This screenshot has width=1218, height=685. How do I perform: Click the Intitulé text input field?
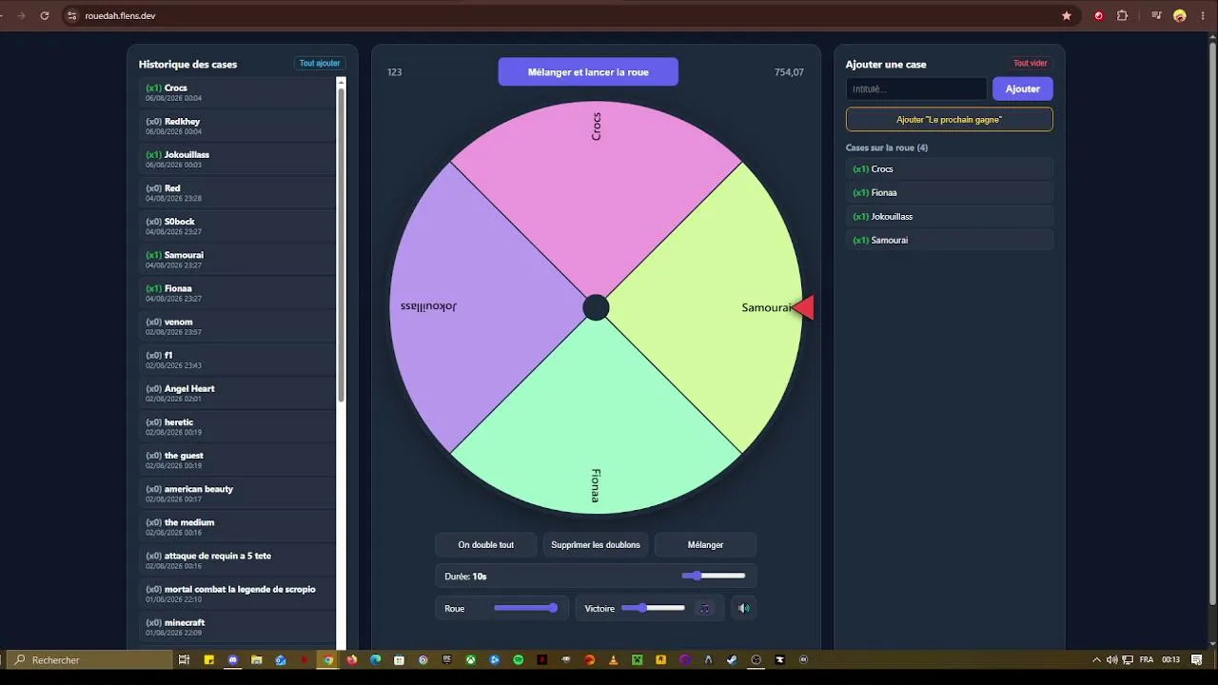pos(916,88)
